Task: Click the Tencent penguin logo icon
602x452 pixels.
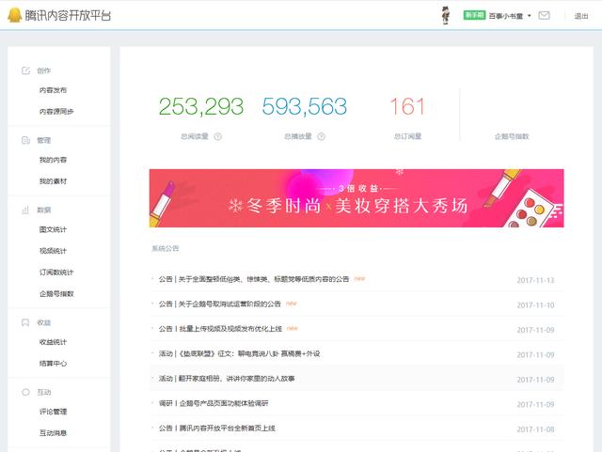Action: point(14,15)
